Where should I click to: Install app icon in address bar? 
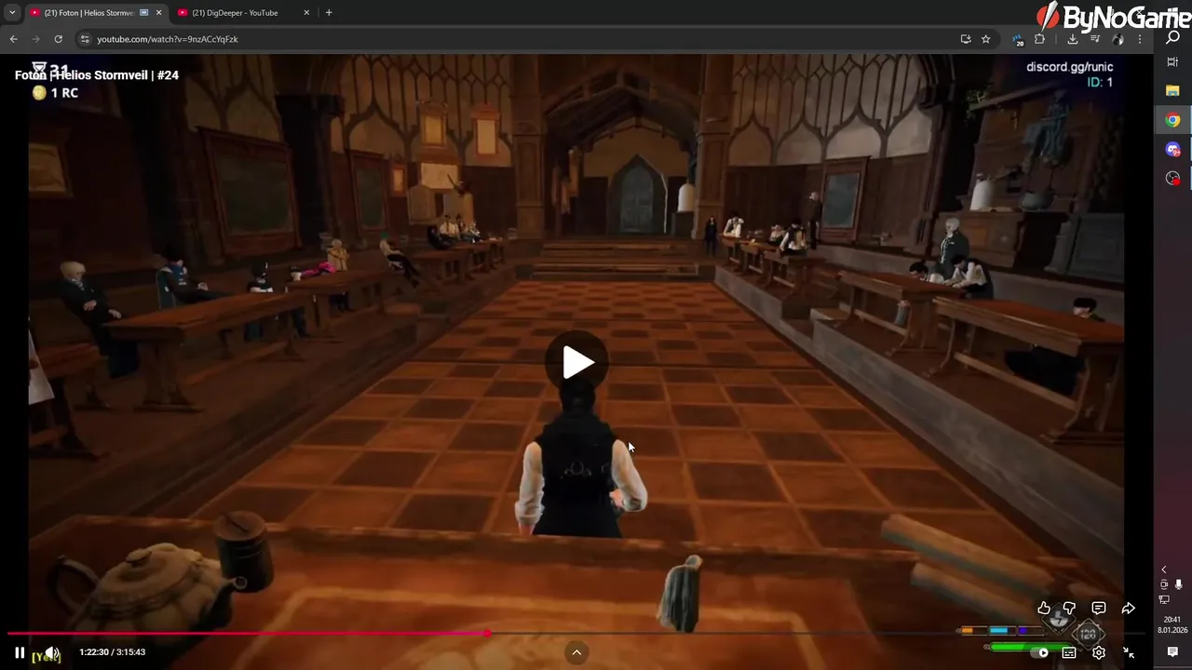click(x=966, y=39)
